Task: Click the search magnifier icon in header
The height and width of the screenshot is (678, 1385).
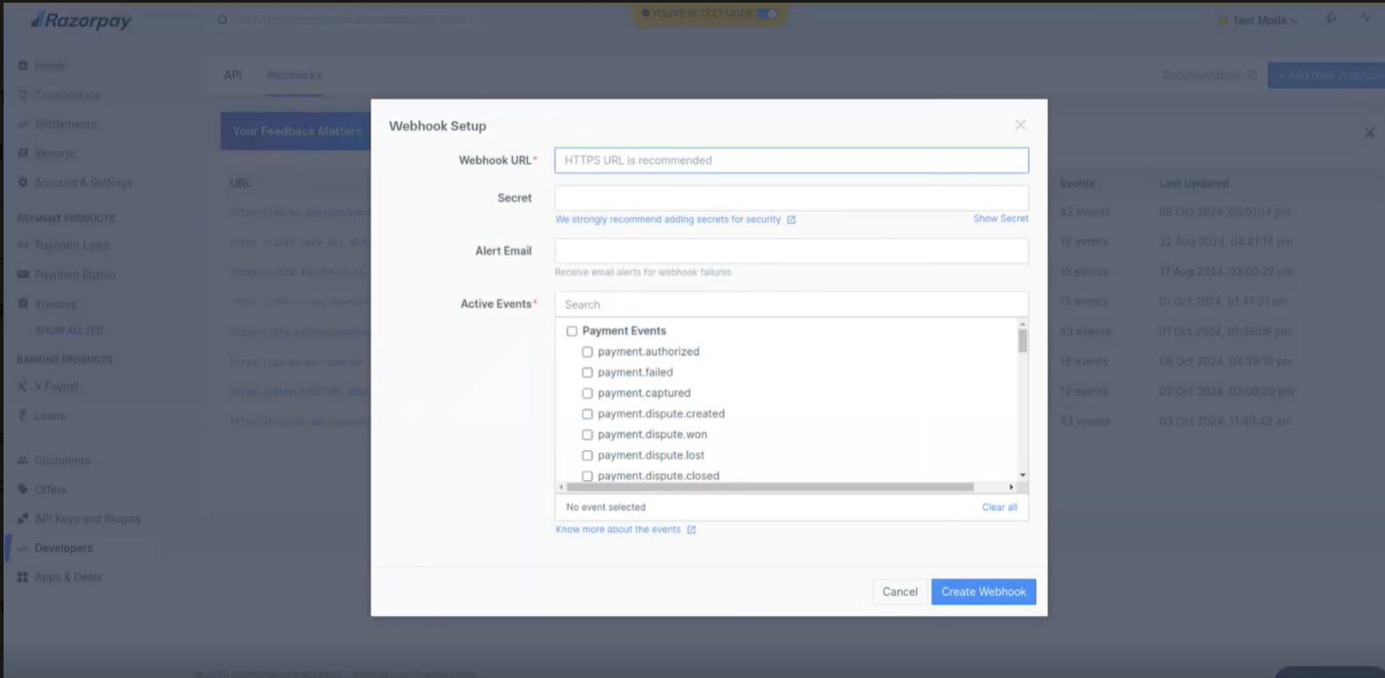Action: click(x=223, y=20)
